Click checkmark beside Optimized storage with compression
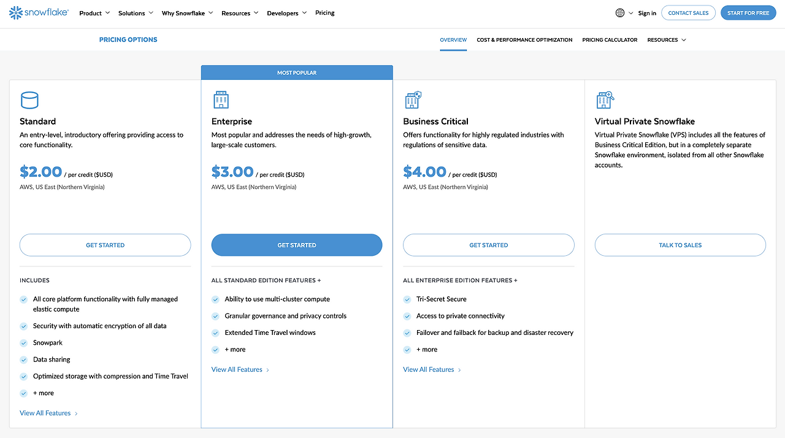Screen dimensions: 785x438 pos(24,377)
